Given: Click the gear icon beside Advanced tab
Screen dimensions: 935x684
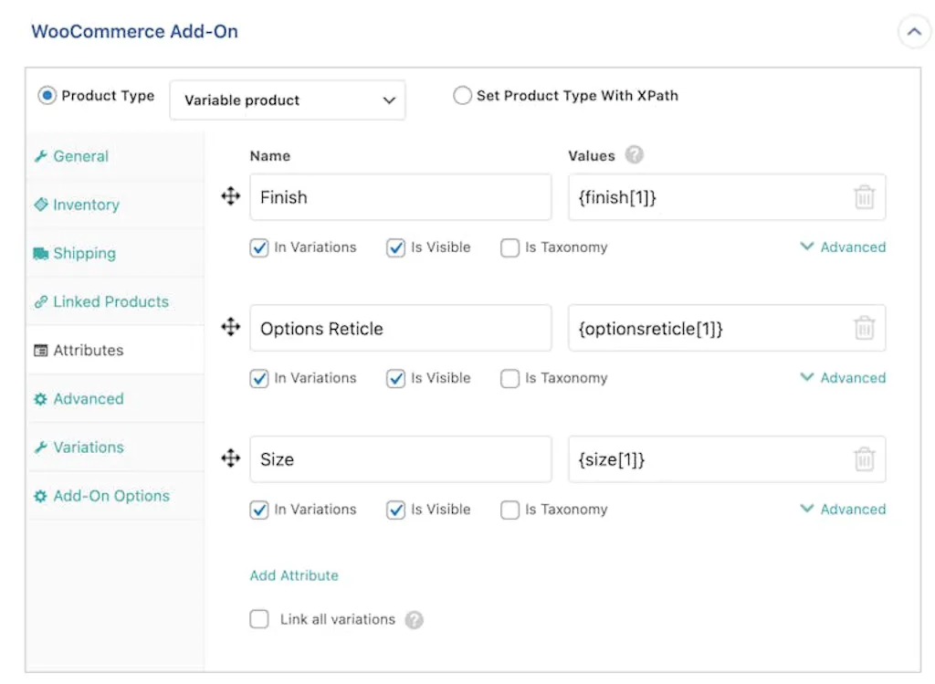Looking at the screenshot, I should (40, 399).
